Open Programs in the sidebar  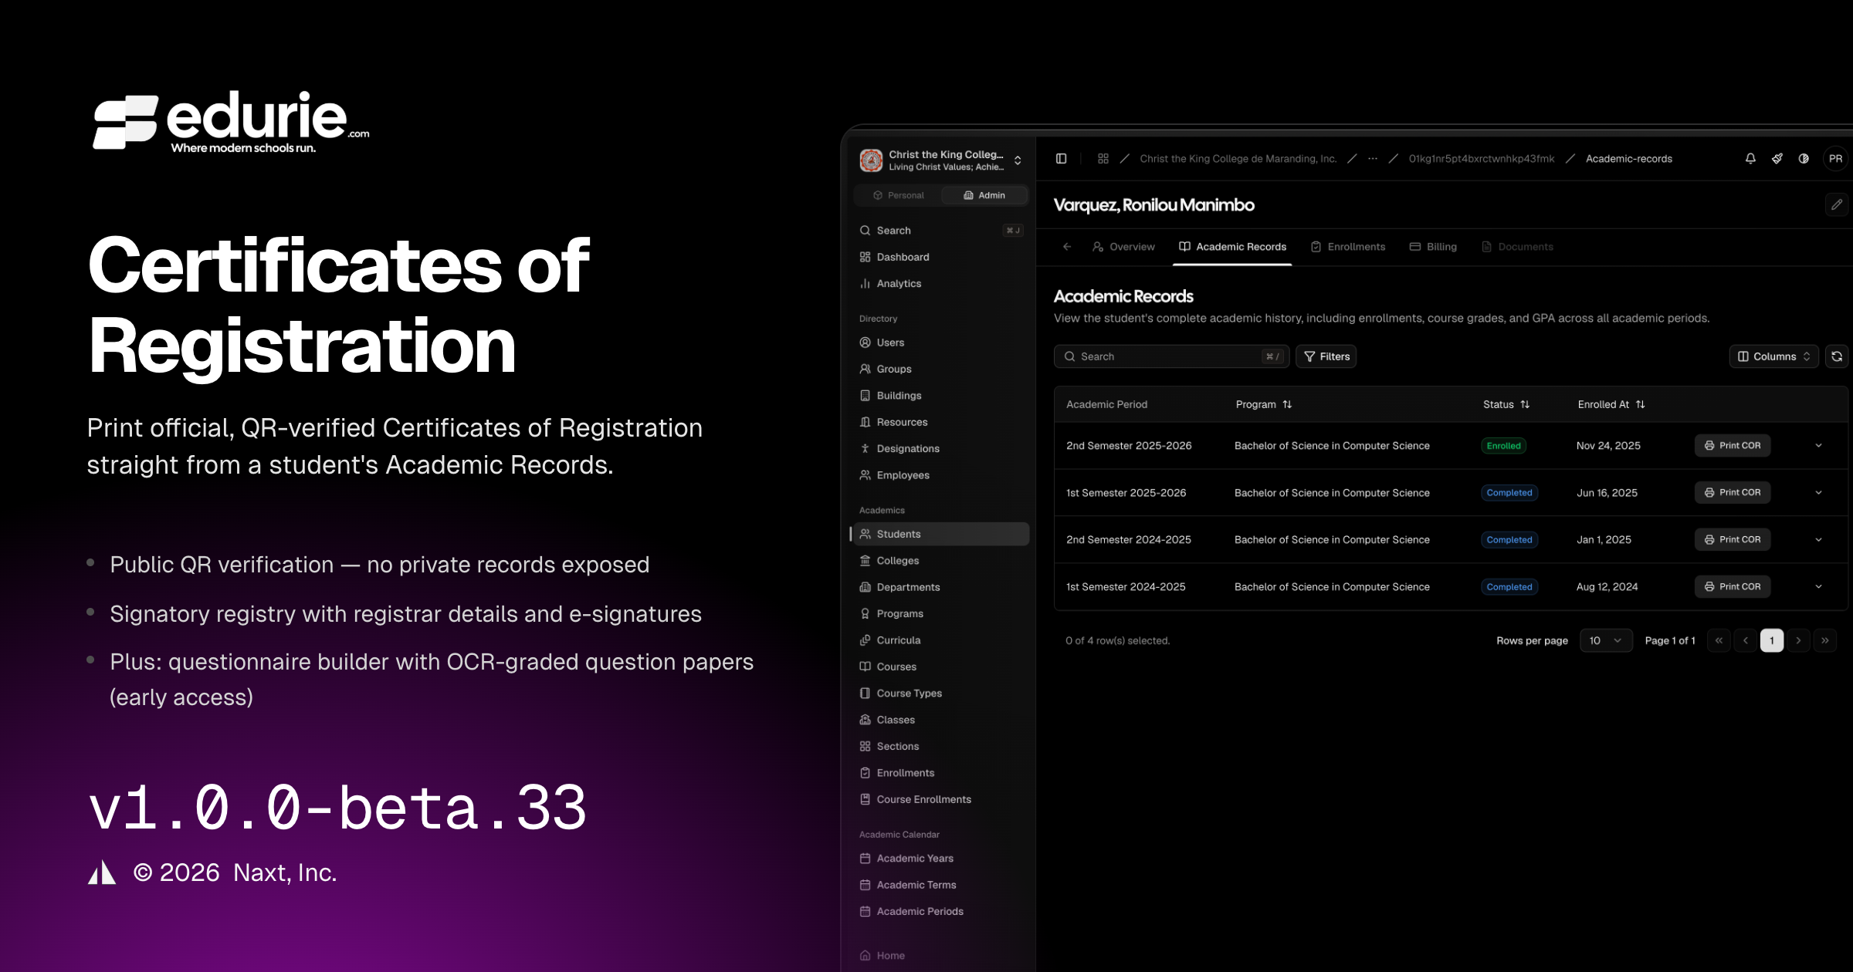pyautogui.click(x=941, y=614)
